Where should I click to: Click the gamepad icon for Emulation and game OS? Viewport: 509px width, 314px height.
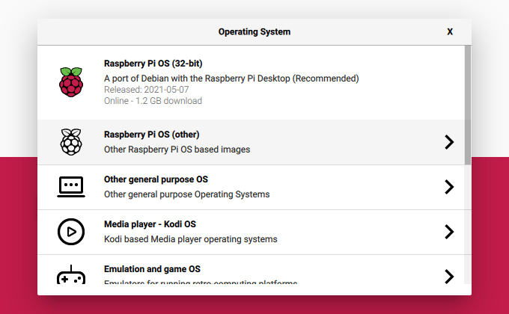(71, 275)
